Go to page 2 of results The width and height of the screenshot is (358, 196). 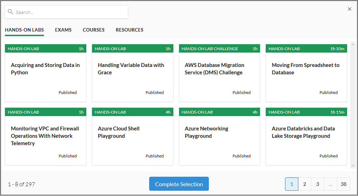305,184
